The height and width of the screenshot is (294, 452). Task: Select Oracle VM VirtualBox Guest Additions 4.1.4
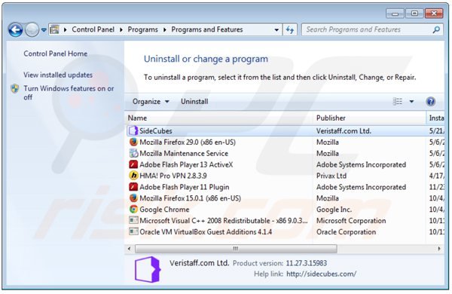[206, 232]
